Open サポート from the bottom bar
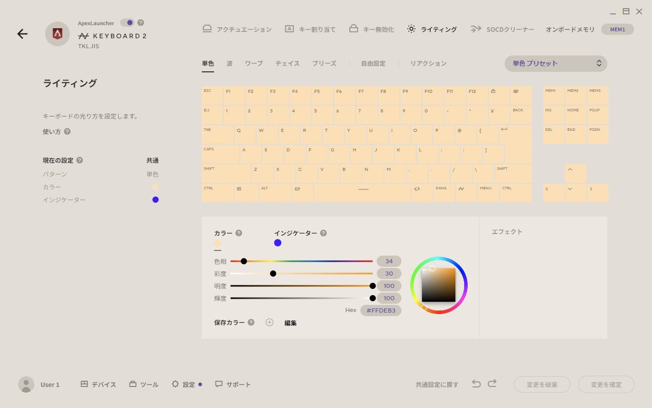This screenshot has width=652, height=408. pyautogui.click(x=233, y=384)
